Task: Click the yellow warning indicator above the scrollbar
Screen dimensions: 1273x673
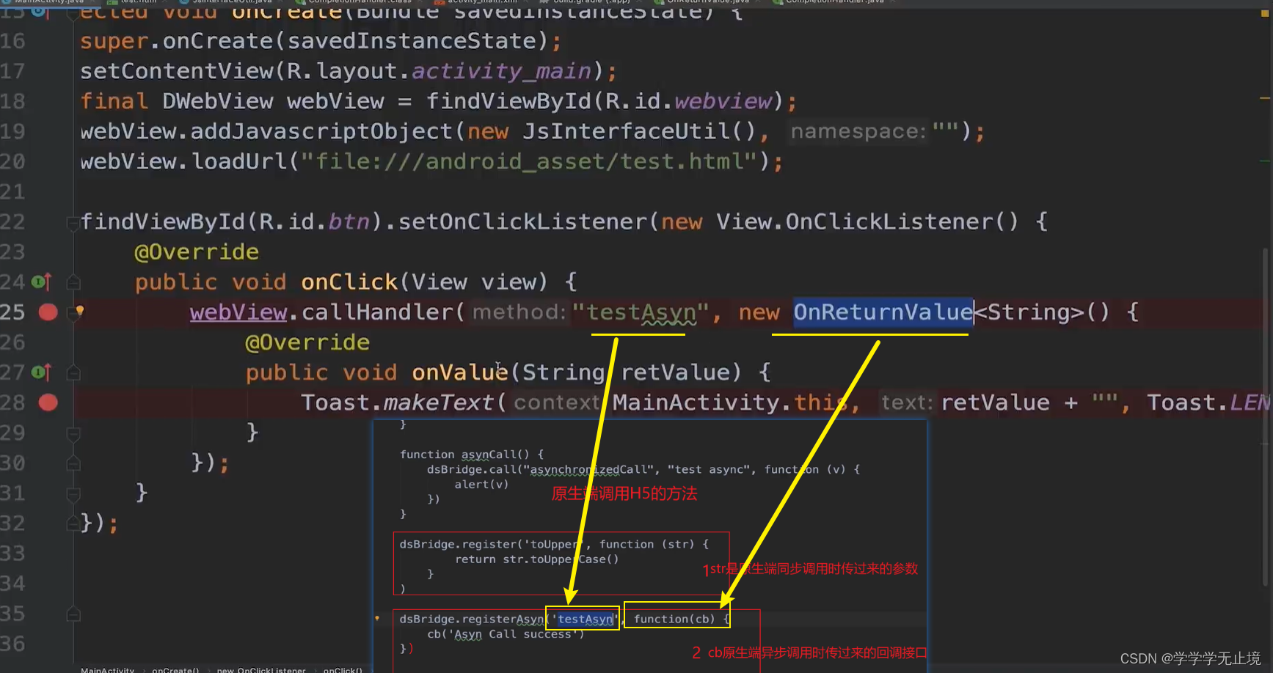Action: [1265, 15]
